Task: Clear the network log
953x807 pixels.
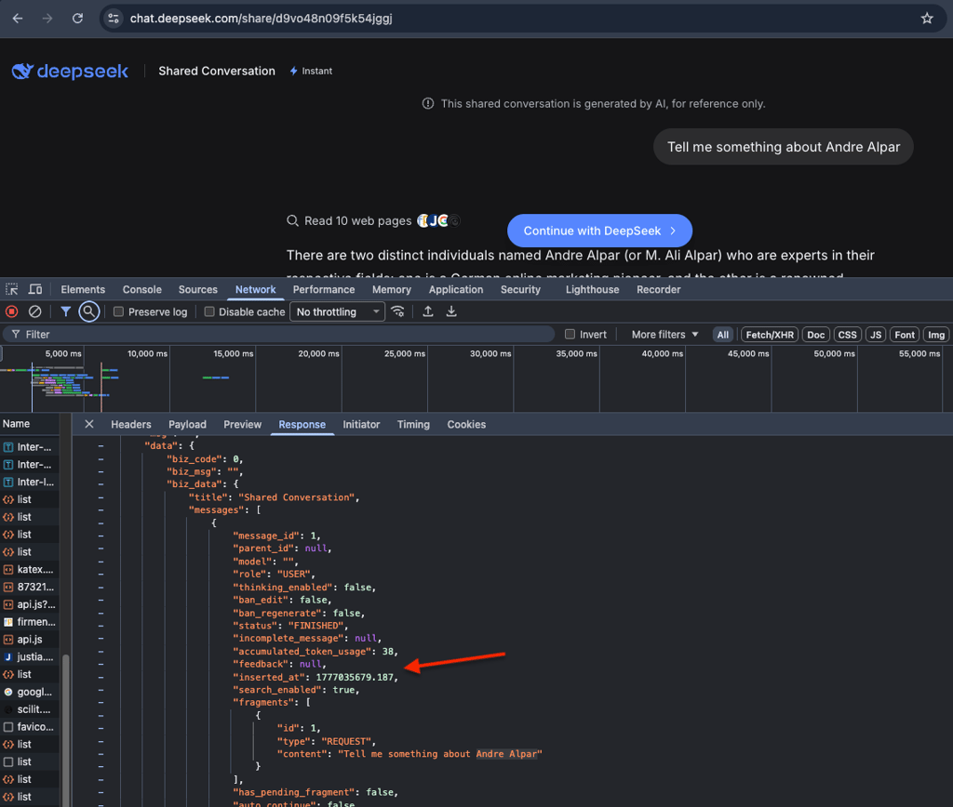Action: (34, 311)
